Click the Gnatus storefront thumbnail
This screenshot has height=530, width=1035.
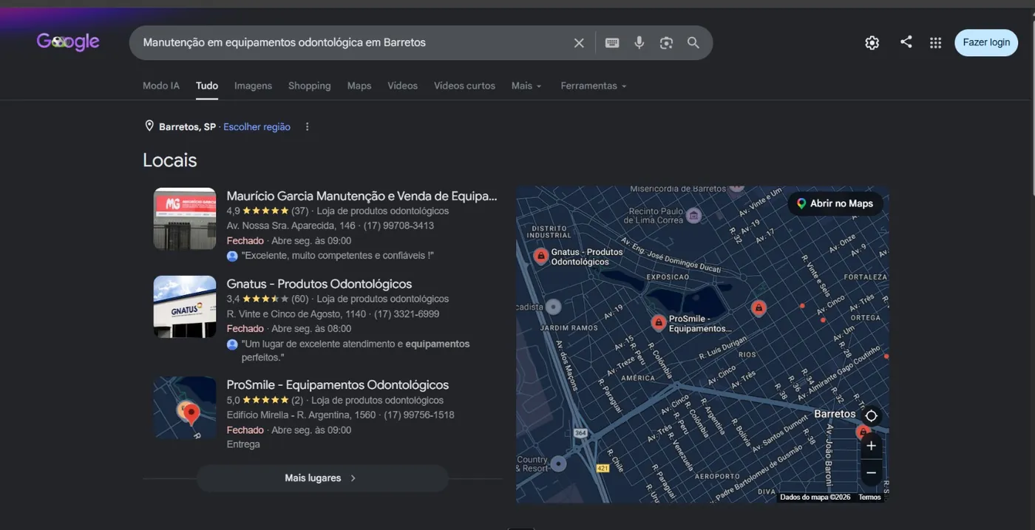click(x=185, y=307)
